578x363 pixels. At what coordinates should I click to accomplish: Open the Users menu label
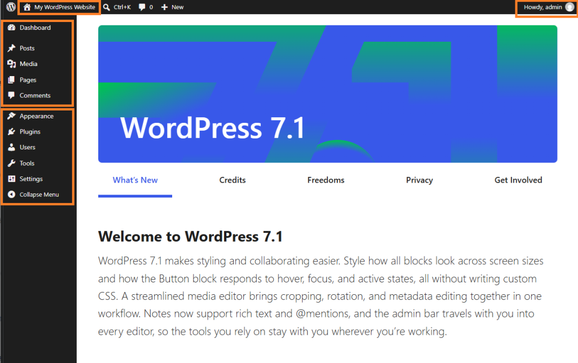[27, 147]
